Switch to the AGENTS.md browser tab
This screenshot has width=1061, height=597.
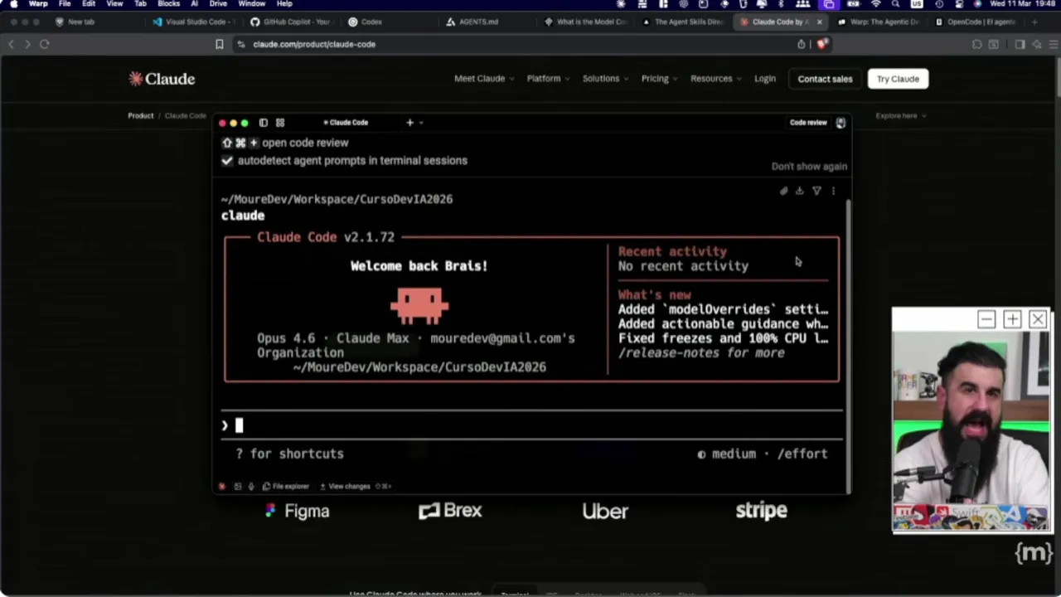pyautogui.click(x=487, y=22)
